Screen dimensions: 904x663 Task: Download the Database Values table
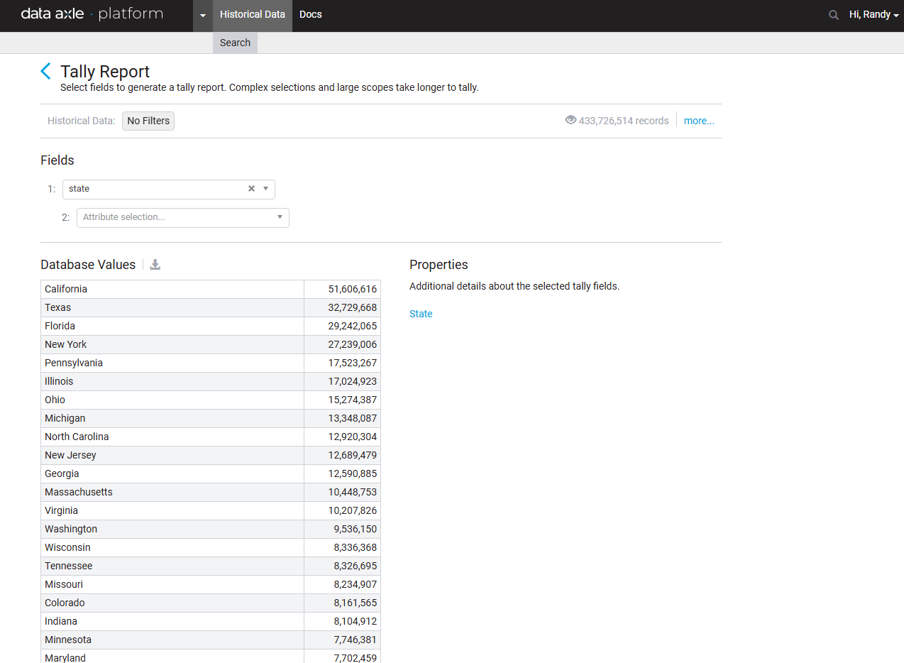(x=155, y=265)
